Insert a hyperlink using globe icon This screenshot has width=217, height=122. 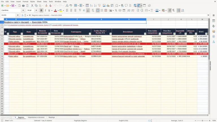point(122,6)
